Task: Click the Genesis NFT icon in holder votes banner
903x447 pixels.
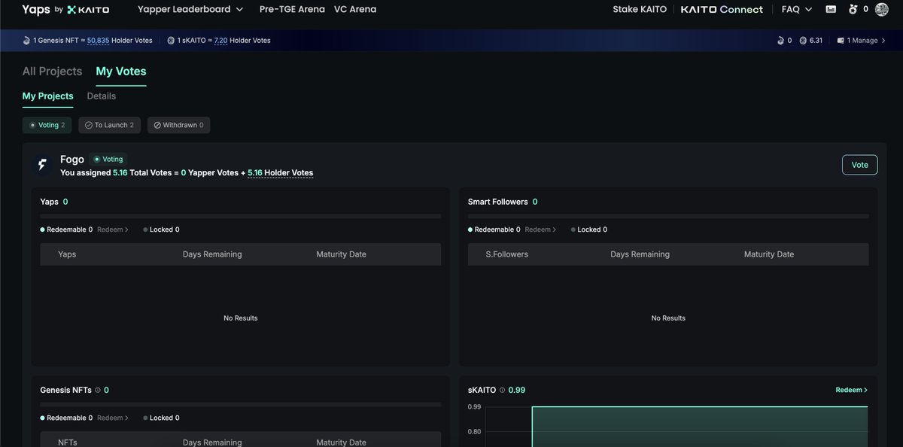Action: coord(26,41)
